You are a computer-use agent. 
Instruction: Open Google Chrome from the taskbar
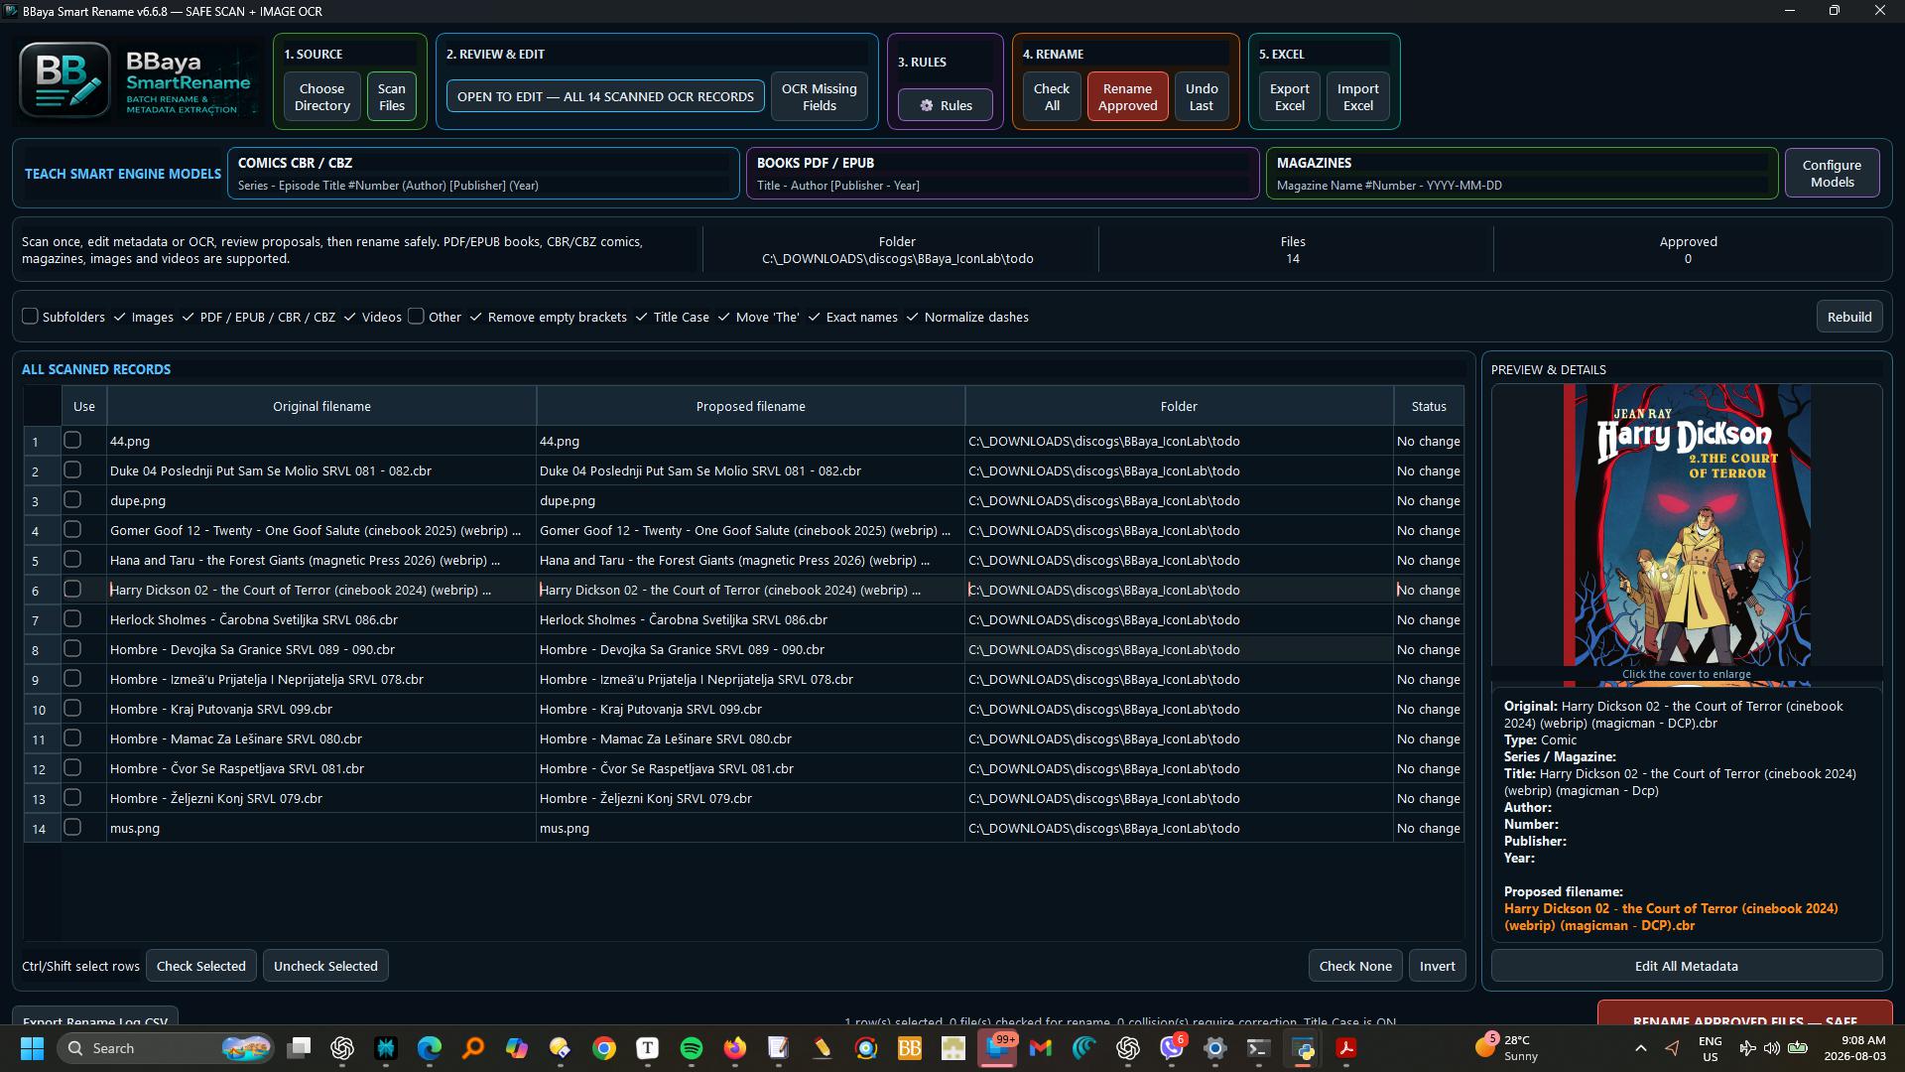[604, 1048]
